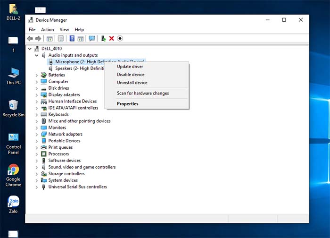Expand the Portable Devices category
The height and width of the screenshot is (238, 330).
click(37, 141)
